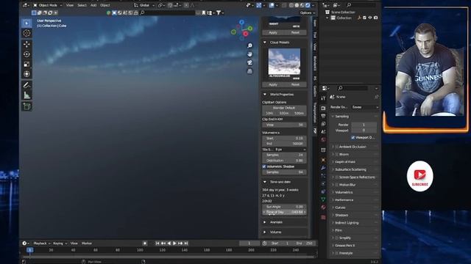Open the timeline Keying menu
This screenshot has width=471, height=264.
60,243
